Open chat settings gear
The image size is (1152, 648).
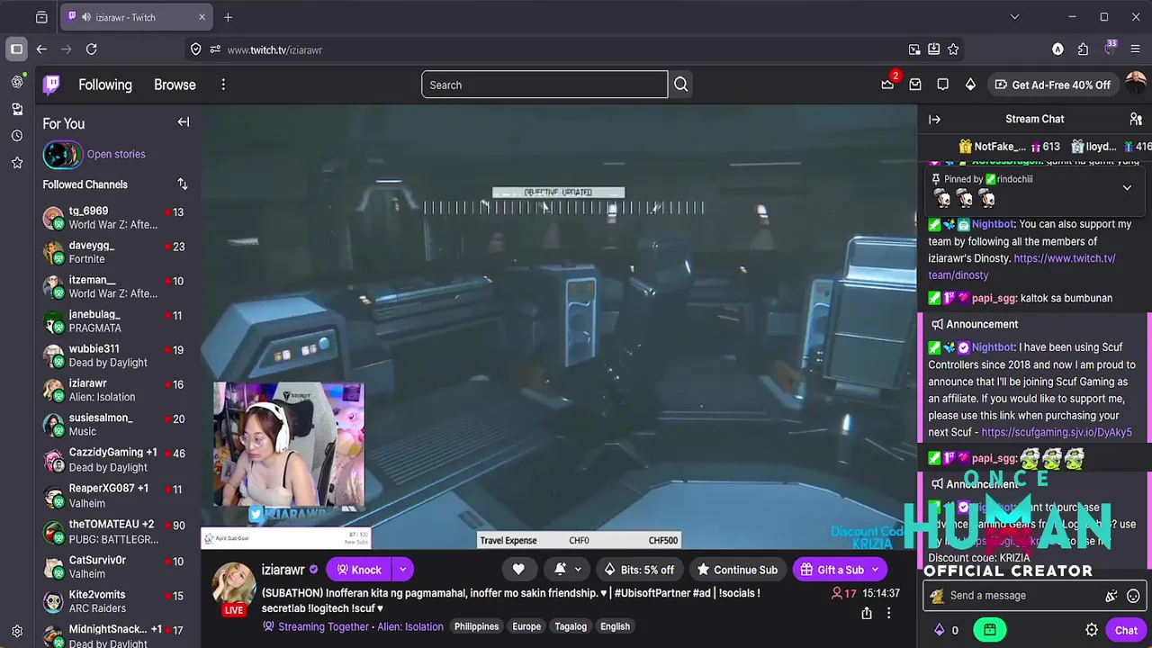[x=1092, y=630]
